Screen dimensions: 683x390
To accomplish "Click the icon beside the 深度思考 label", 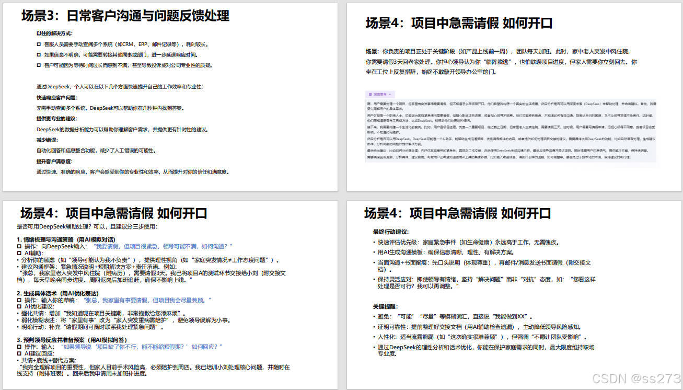I will [x=371, y=94].
